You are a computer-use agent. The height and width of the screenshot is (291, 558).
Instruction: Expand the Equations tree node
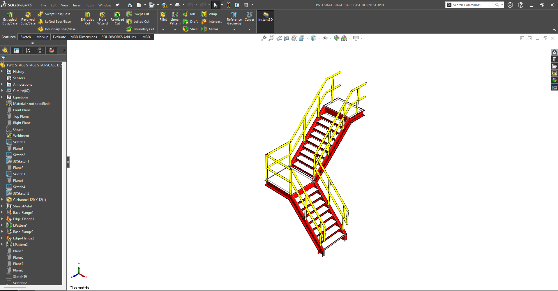(2, 97)
